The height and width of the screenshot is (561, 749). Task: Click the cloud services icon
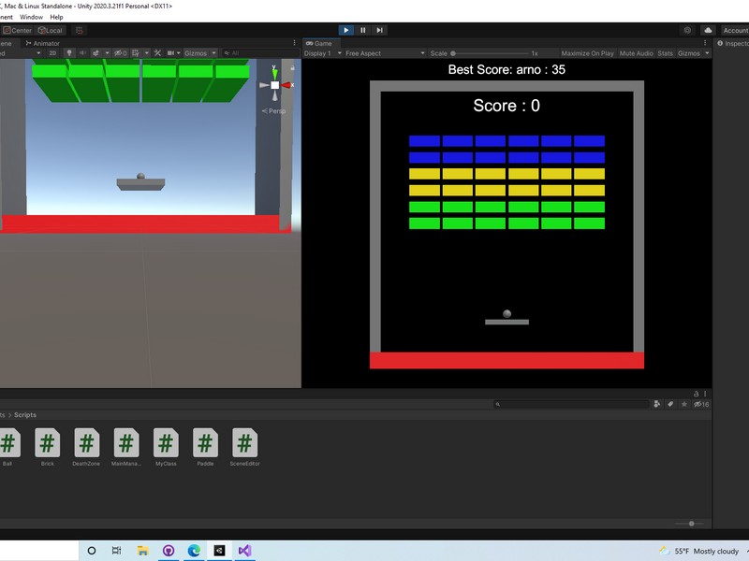(x=708, y=30)
